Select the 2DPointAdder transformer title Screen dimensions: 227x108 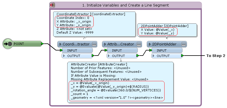pyautogui.click(x=164, y=44)
